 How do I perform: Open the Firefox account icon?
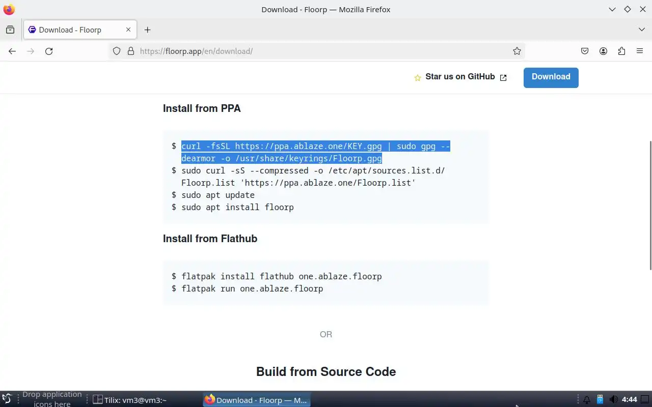click(x=603, y=51)
